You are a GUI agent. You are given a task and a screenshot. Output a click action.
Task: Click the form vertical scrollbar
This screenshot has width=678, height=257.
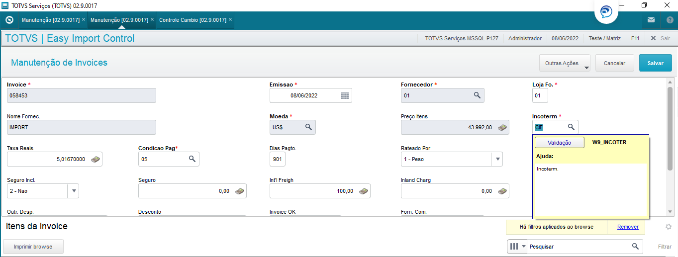click(x=670, y=128)
